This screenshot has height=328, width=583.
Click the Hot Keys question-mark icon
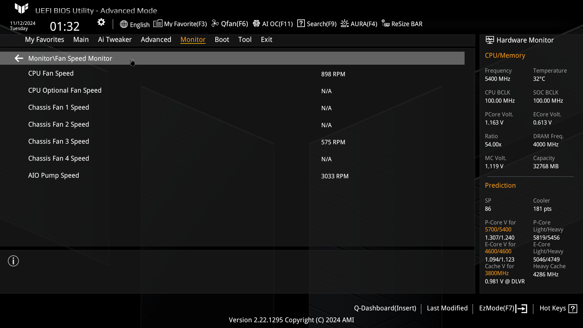click(573, 309)
